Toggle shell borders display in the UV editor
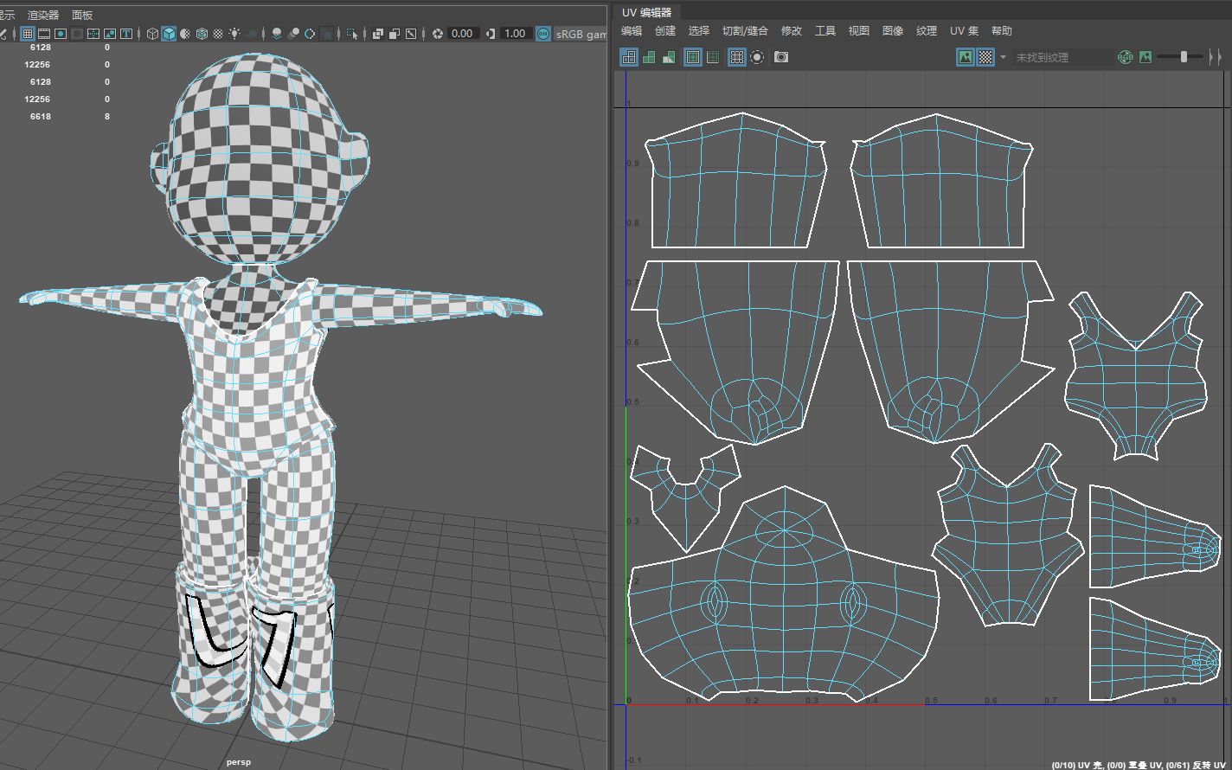This screenshot has height=770, width=1232. point(713,57)
